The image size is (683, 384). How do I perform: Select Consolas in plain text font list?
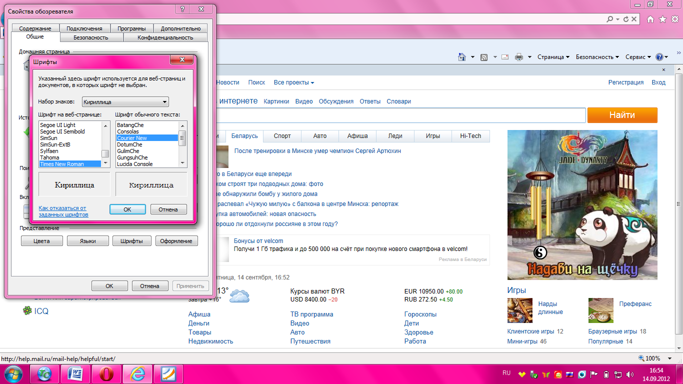(x=147, y=131)
